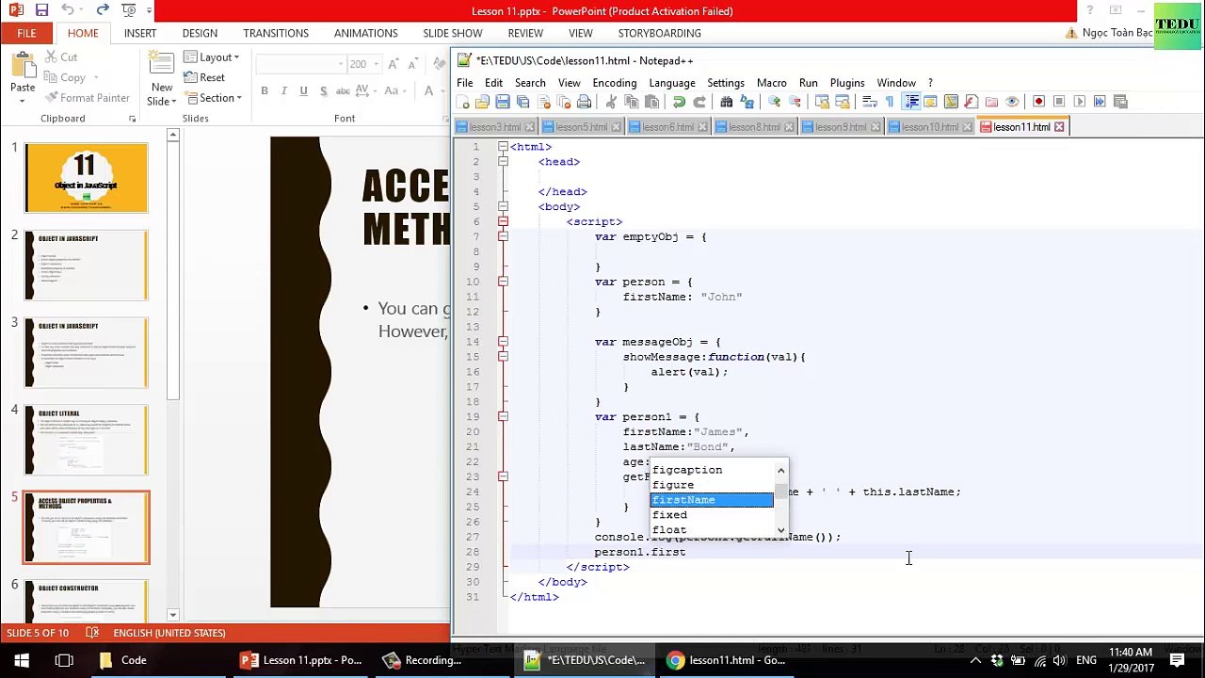Click the Document Monitoring eye icon
This screenshot has height=678, width=1205.
point(1012,102)
